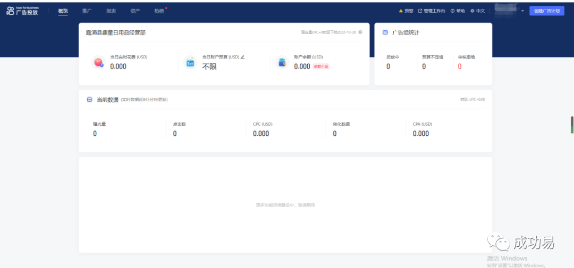Go to the 资产 tab

(135, 11)
